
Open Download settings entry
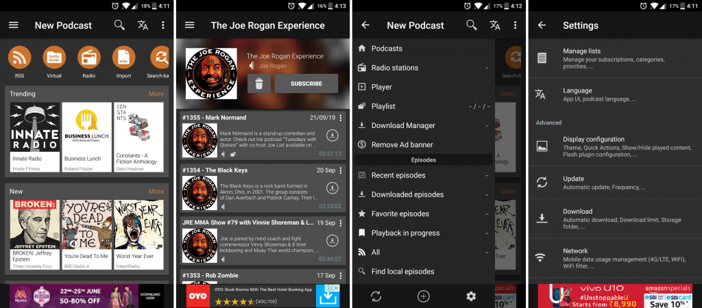point(615,218)
